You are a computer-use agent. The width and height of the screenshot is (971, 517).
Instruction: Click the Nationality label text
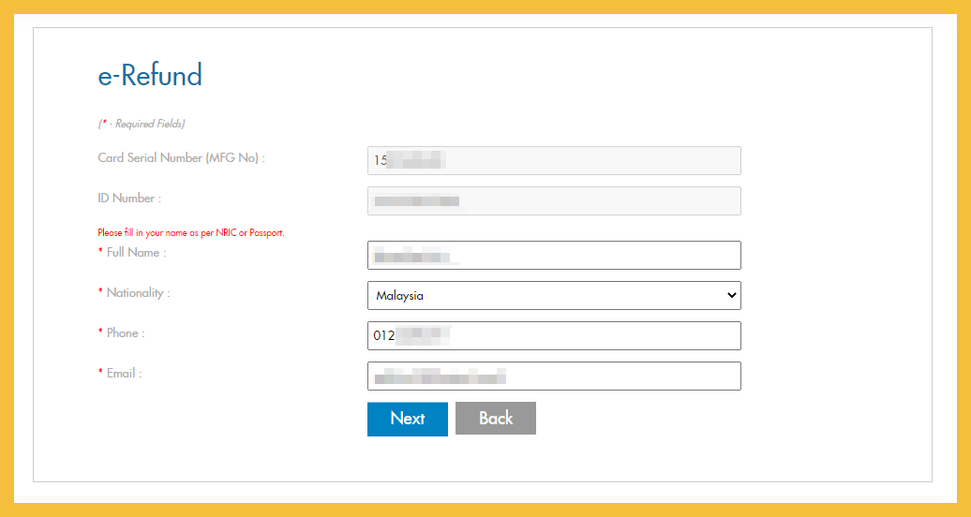(x=138, y=293)
